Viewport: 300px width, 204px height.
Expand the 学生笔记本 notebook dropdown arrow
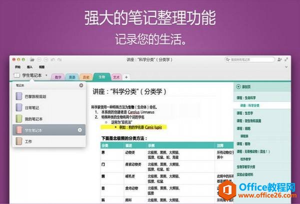[46, 75]
